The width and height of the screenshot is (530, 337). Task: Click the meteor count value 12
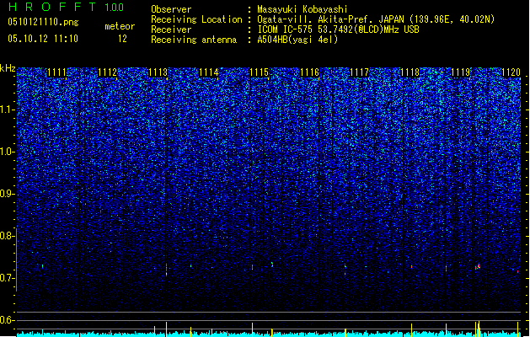pyautogui.click(x=122, y=39)
